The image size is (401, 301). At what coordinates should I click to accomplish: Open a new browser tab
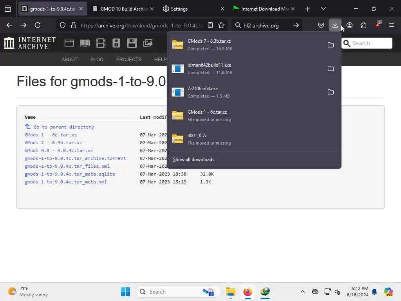(308, 9)
